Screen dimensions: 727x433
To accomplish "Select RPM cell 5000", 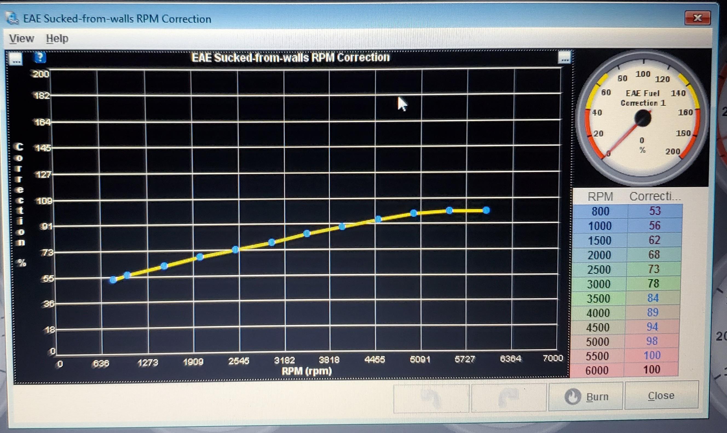I will pyautogui.click(x=598, y=341).
